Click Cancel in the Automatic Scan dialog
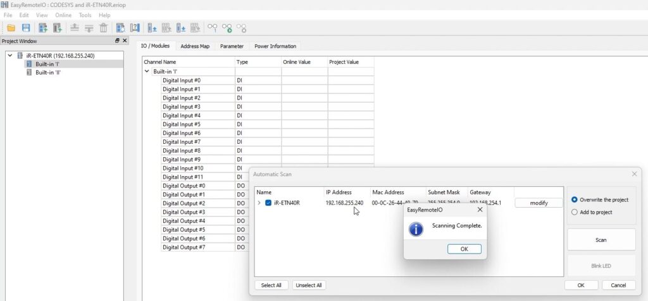 619,285
